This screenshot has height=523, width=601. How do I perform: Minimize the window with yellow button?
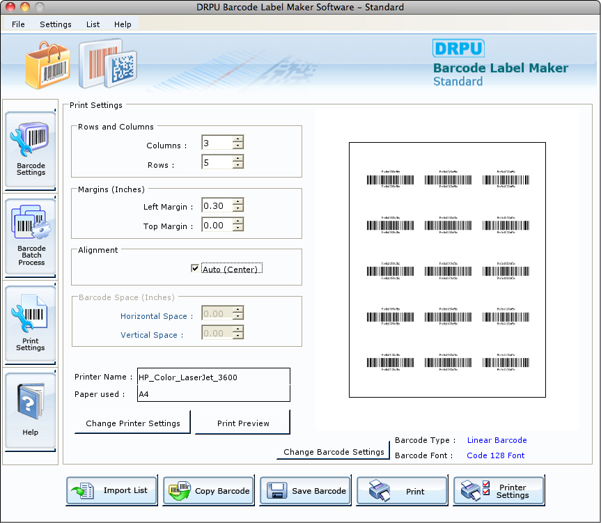click(x=25, y=7)
